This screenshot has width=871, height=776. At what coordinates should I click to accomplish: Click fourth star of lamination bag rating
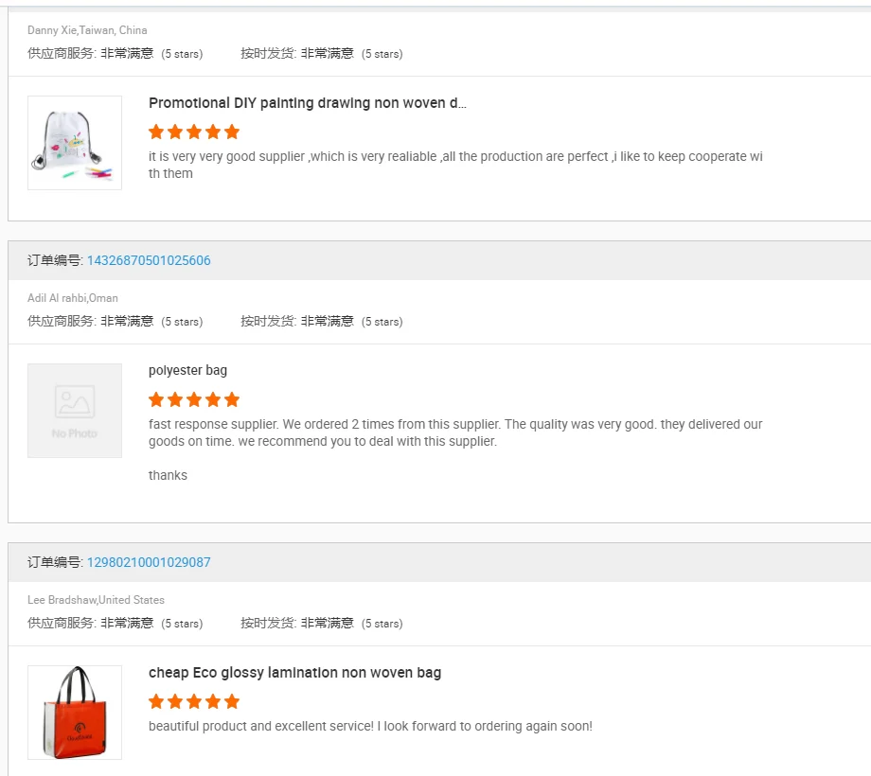(x=213, y=701)
